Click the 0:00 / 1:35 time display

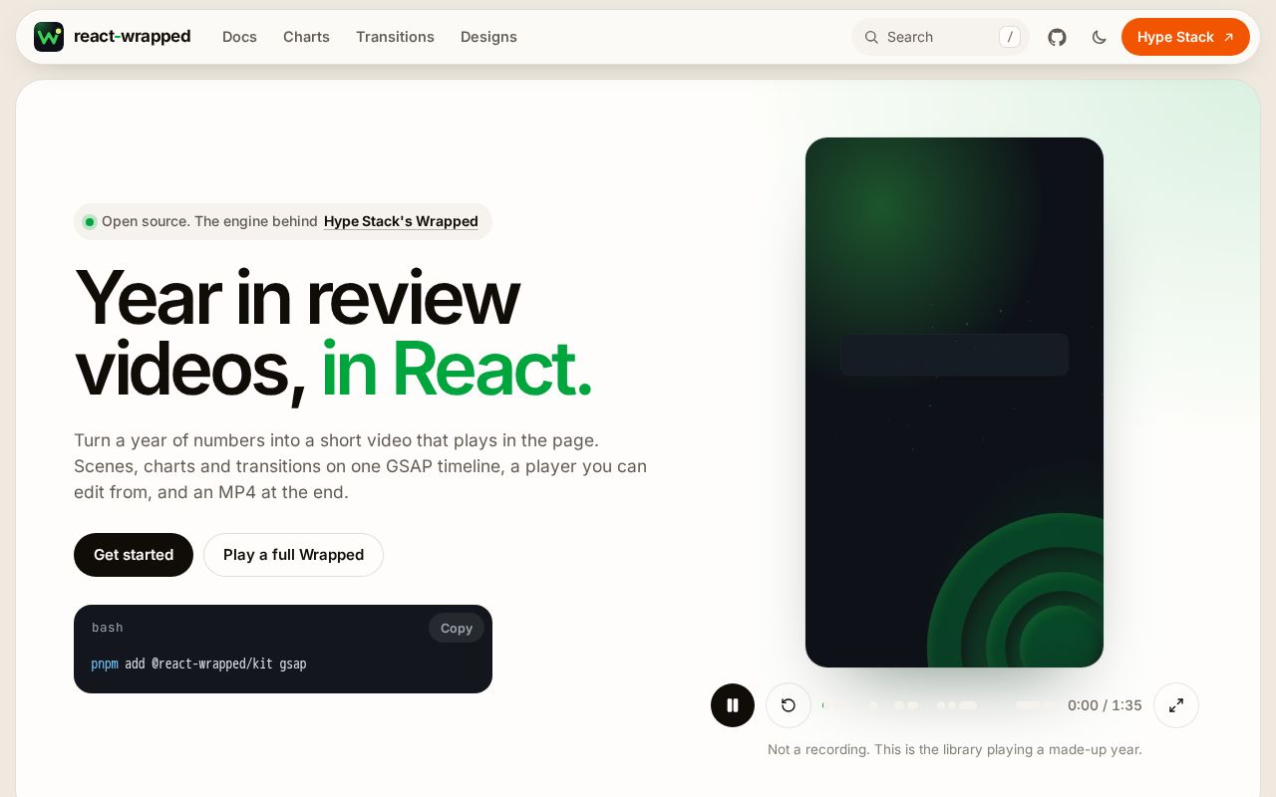1105,705
